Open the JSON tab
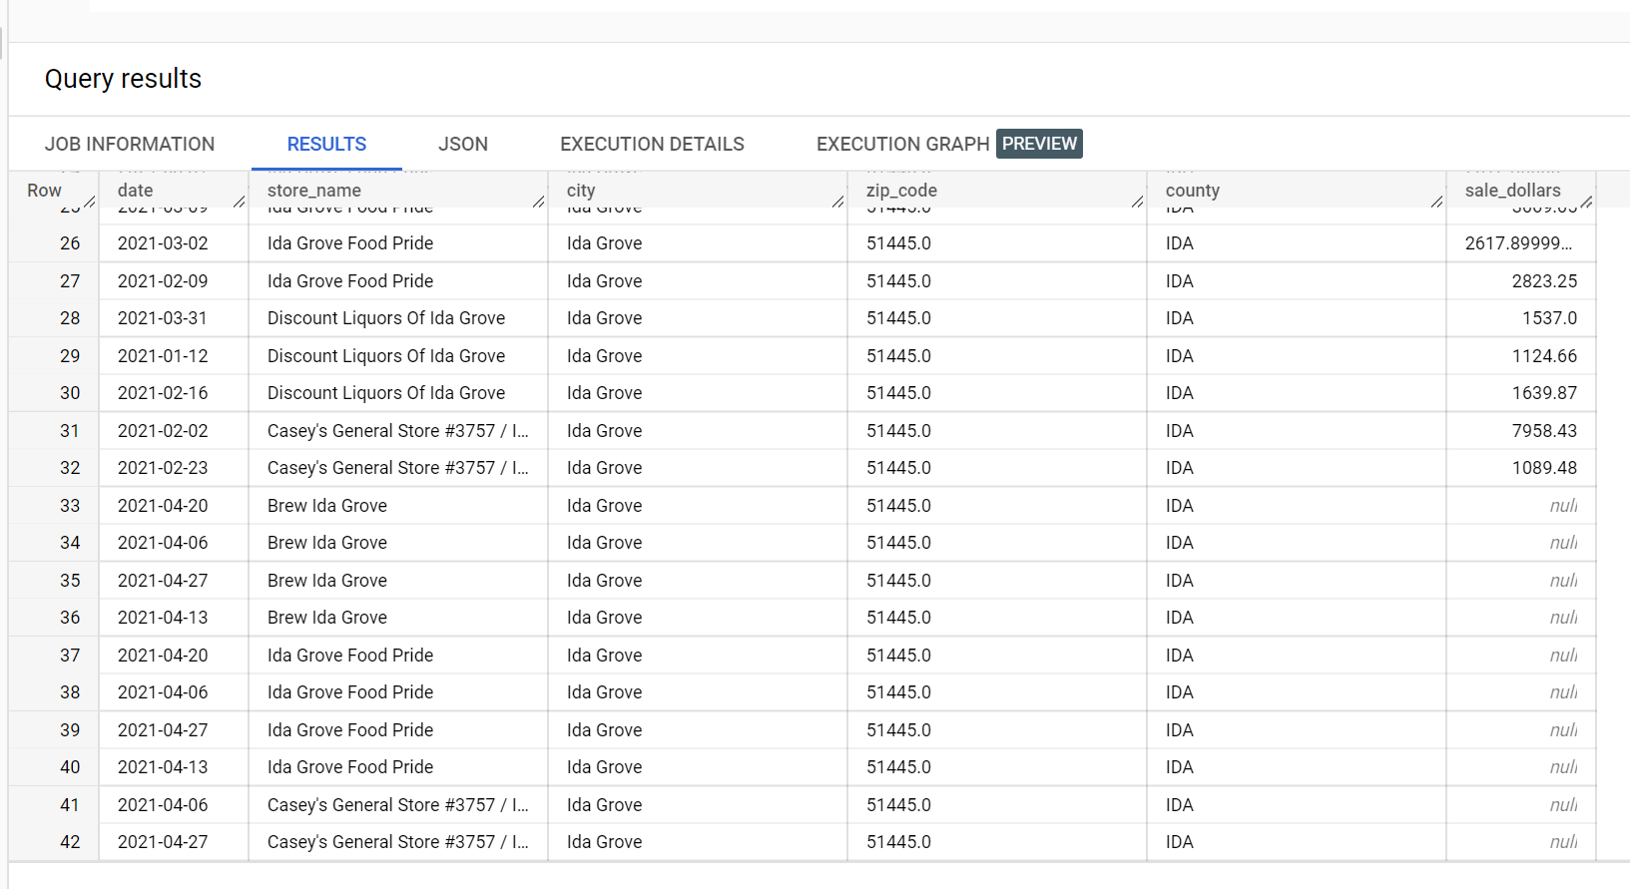 coord(463,144)
